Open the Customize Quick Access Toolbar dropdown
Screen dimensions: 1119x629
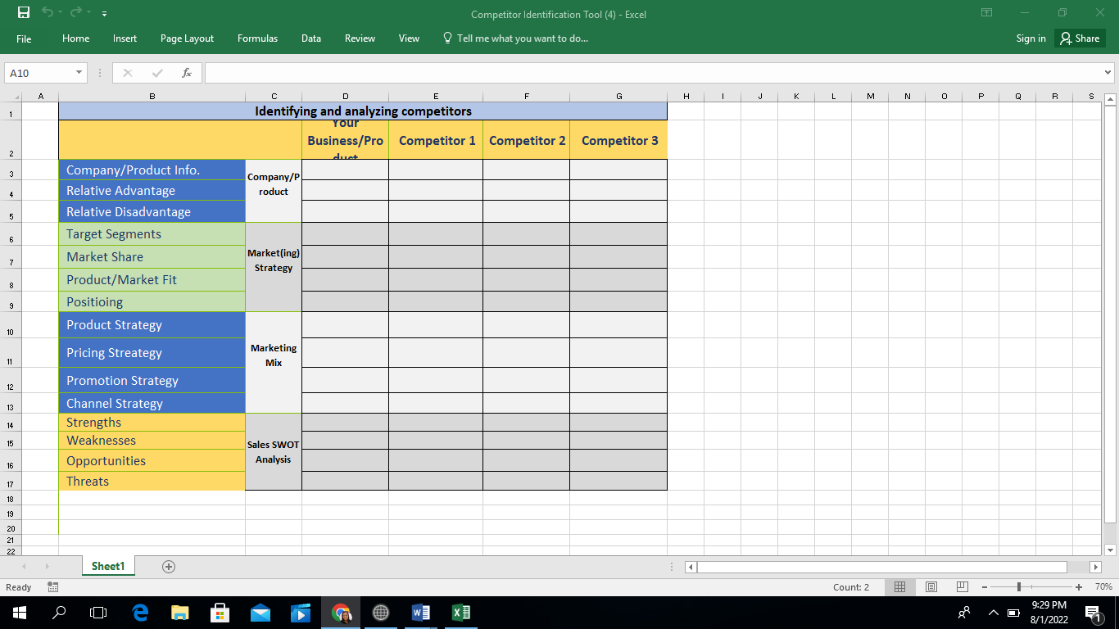104,12
